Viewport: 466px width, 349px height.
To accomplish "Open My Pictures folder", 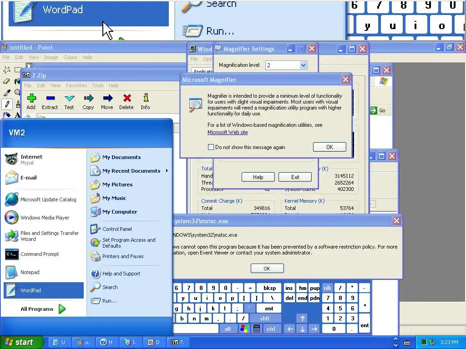I will 130,184.
